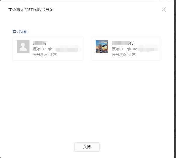Screen dimensions: 176x158
Task: Click the 关闭 button
Action: 87,147
